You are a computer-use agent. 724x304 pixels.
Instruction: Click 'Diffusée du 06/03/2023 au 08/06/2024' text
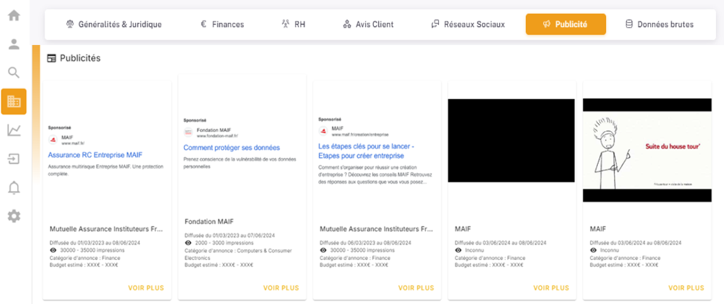pos(366,243)
